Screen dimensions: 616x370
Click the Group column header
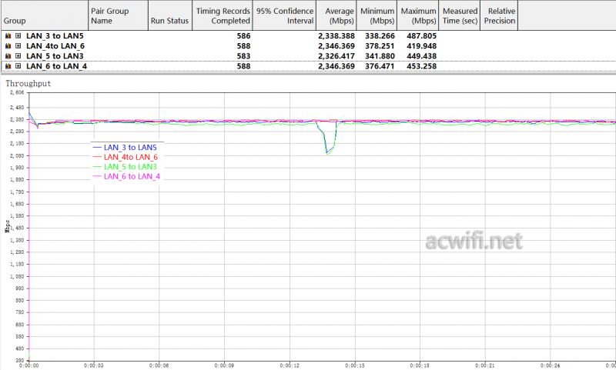(x=43, y=15)
